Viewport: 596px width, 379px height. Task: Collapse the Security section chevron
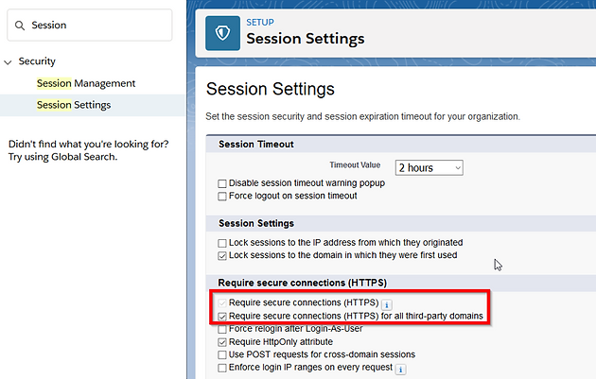click(8, 61)
